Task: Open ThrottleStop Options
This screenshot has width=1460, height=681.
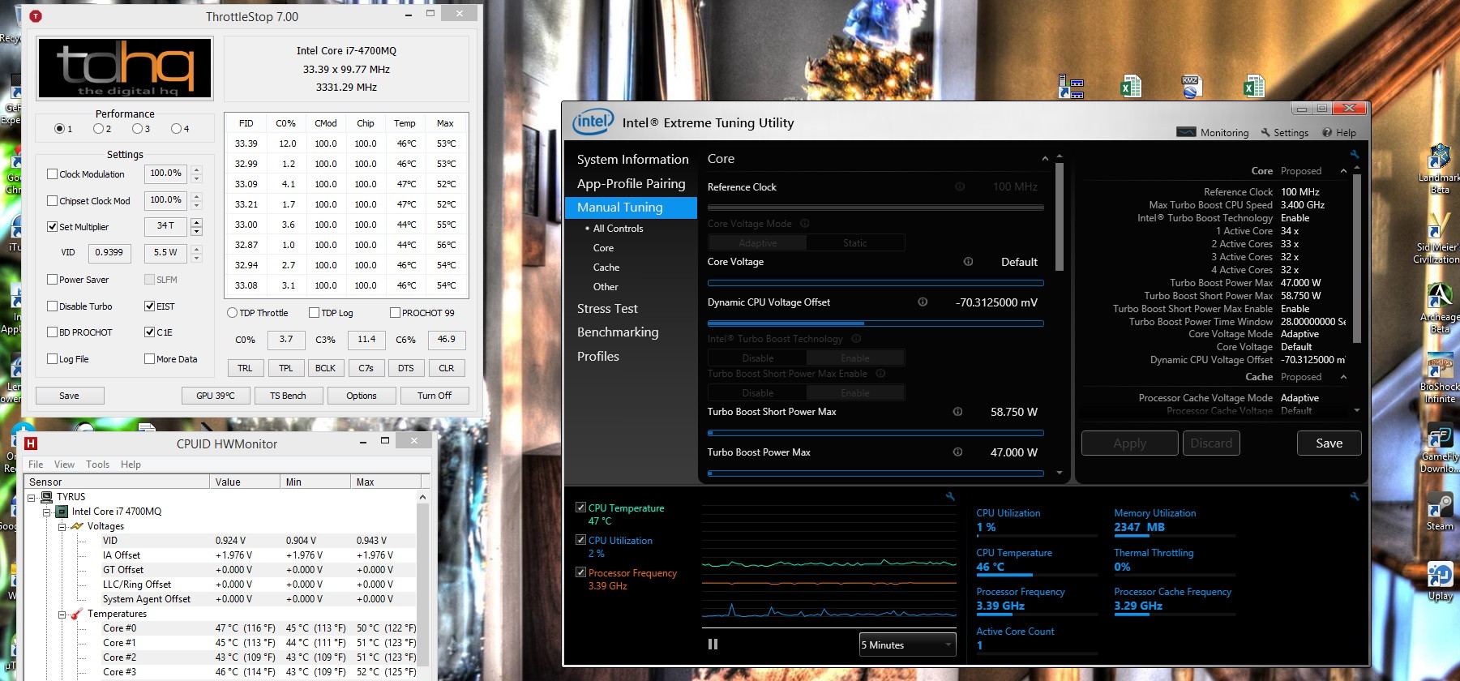Action: coord(362,396)
